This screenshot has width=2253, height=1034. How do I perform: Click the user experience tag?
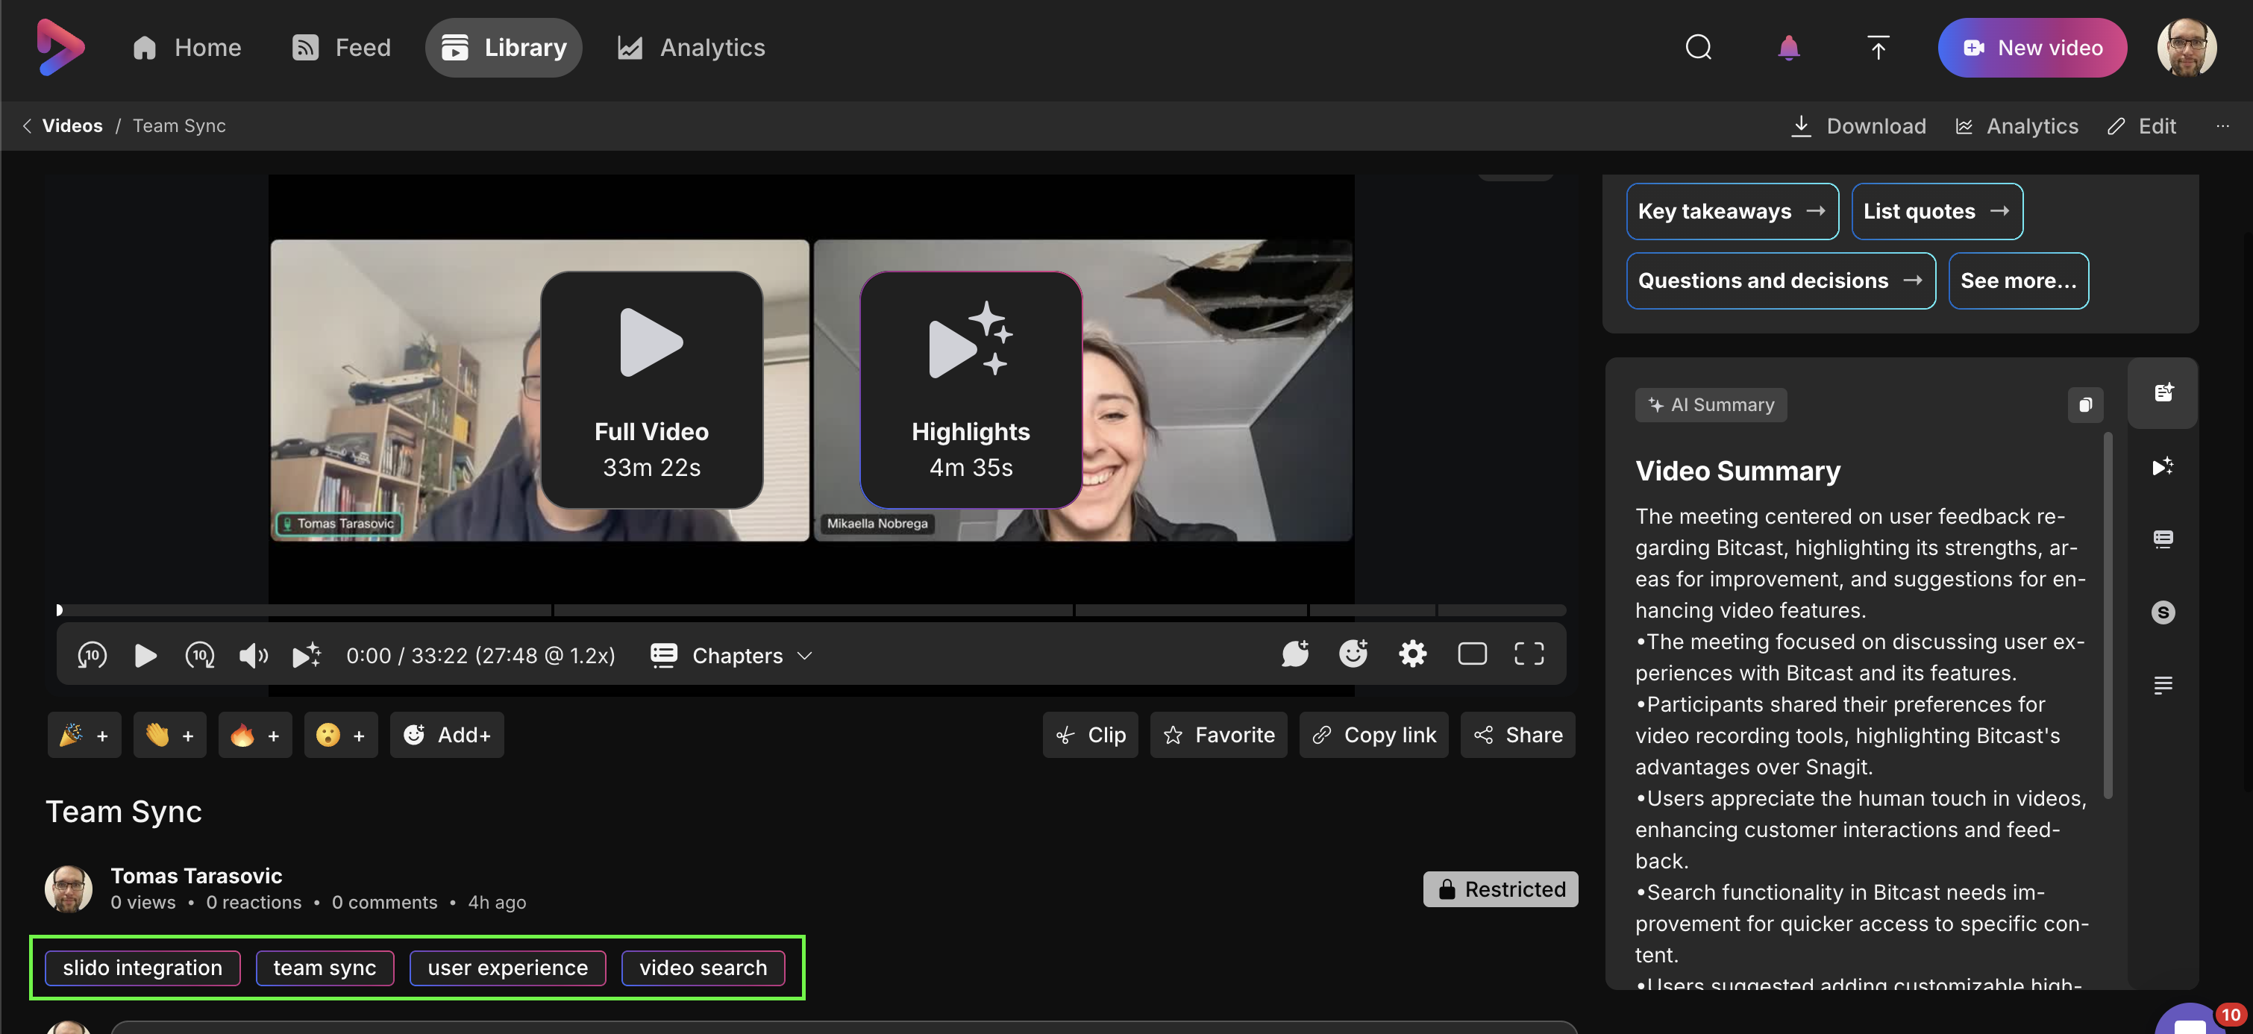[507, 968]
